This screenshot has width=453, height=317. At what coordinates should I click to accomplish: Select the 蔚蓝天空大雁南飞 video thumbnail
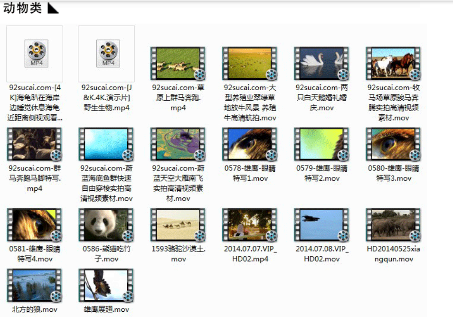[178, 144]
